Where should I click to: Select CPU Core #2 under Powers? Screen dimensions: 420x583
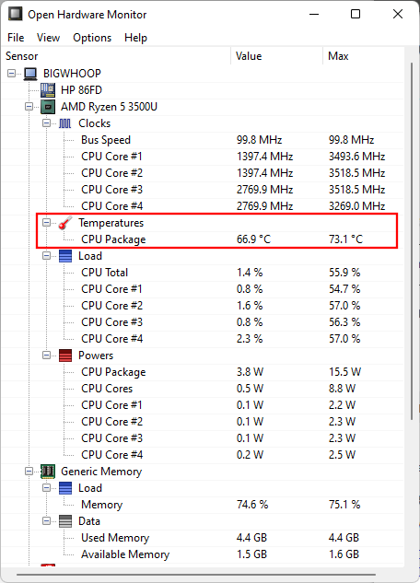(203, 422)
